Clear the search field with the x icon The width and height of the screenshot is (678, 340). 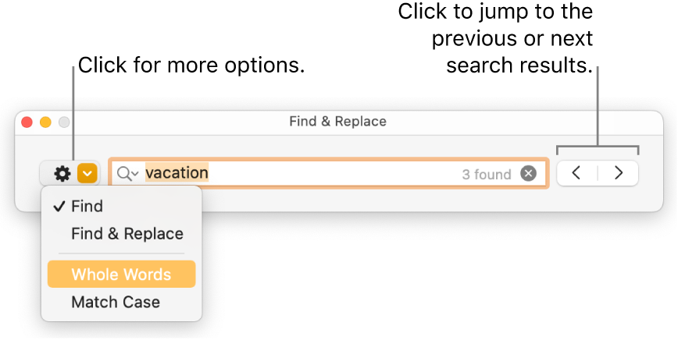[529, 174]
